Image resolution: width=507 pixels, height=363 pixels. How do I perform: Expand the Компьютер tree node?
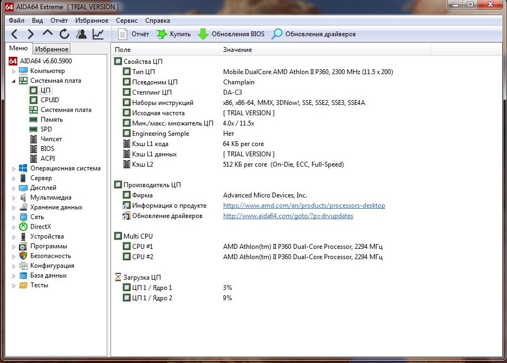(14, 71)
